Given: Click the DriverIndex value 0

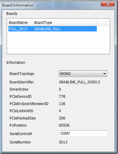Looking at the screenshot, I should [x=60, y=89].
